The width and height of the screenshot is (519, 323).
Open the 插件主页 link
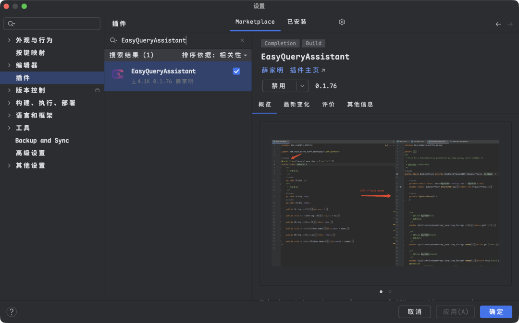(x=308, y=71)
